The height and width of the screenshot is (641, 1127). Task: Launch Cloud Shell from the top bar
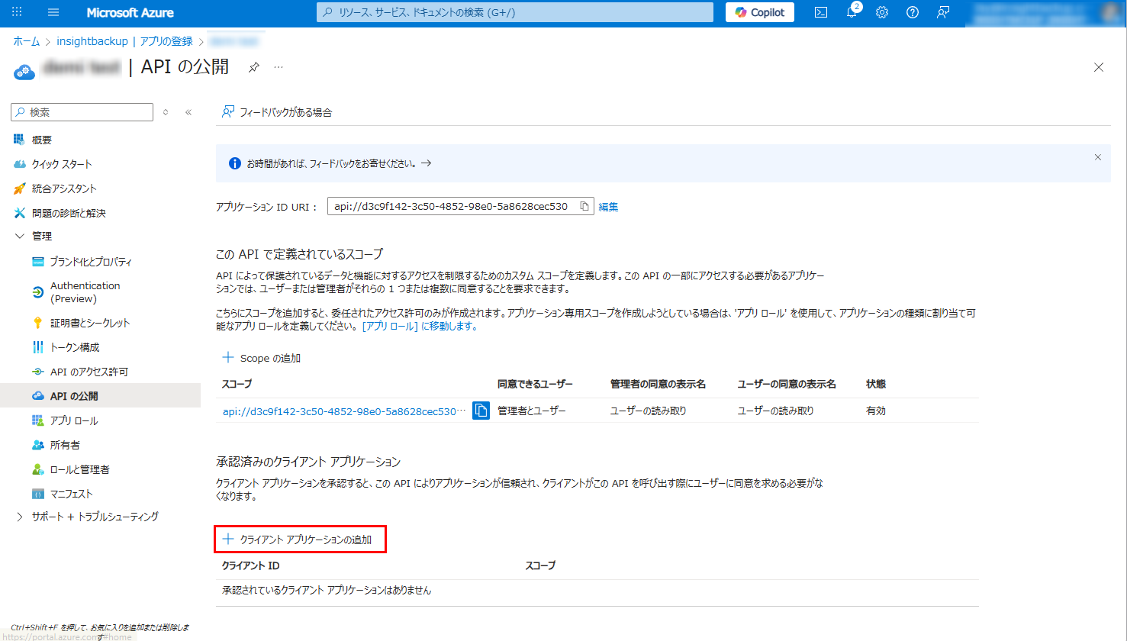point(821,12)
